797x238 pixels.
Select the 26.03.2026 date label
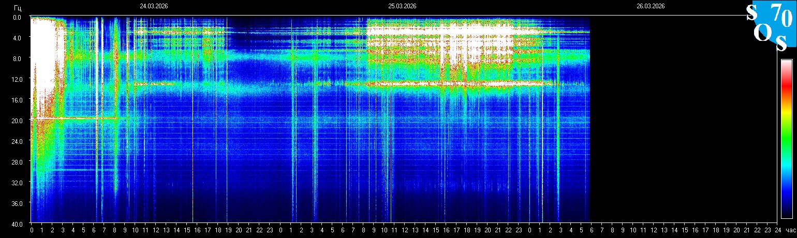[x=651, y=6]
